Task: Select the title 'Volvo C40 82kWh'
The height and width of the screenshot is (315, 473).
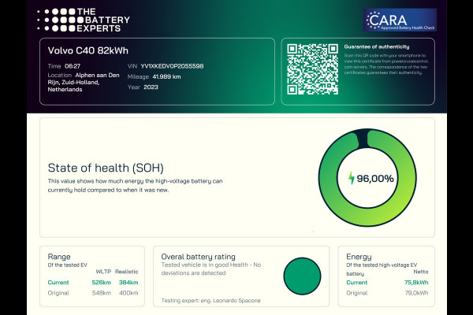Action: [88, 50]
